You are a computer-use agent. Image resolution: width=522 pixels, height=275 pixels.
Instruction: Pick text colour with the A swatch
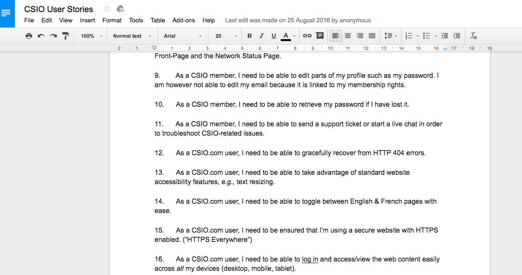[285, 36]
